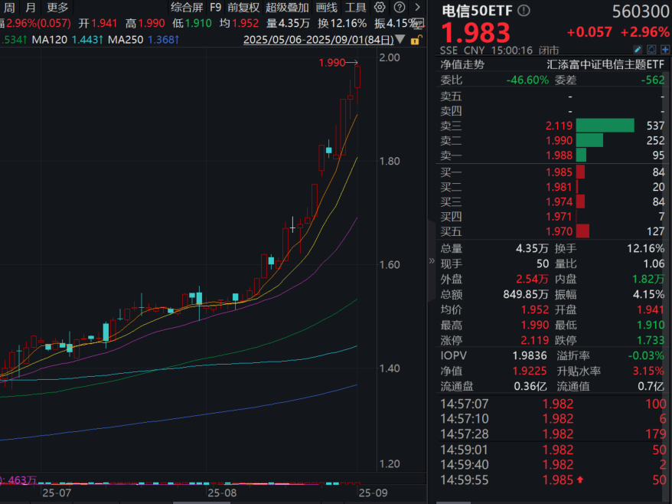Click the info icon beside 电信50ETF
Screen dimensions: 672x504
point(523,11)
